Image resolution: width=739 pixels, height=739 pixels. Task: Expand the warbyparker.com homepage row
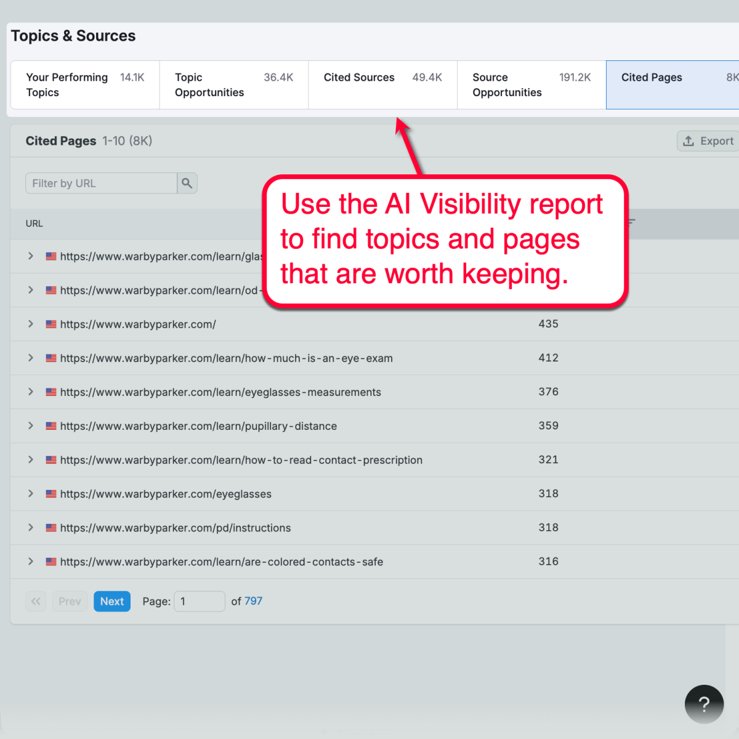click(x=31, y=324)
